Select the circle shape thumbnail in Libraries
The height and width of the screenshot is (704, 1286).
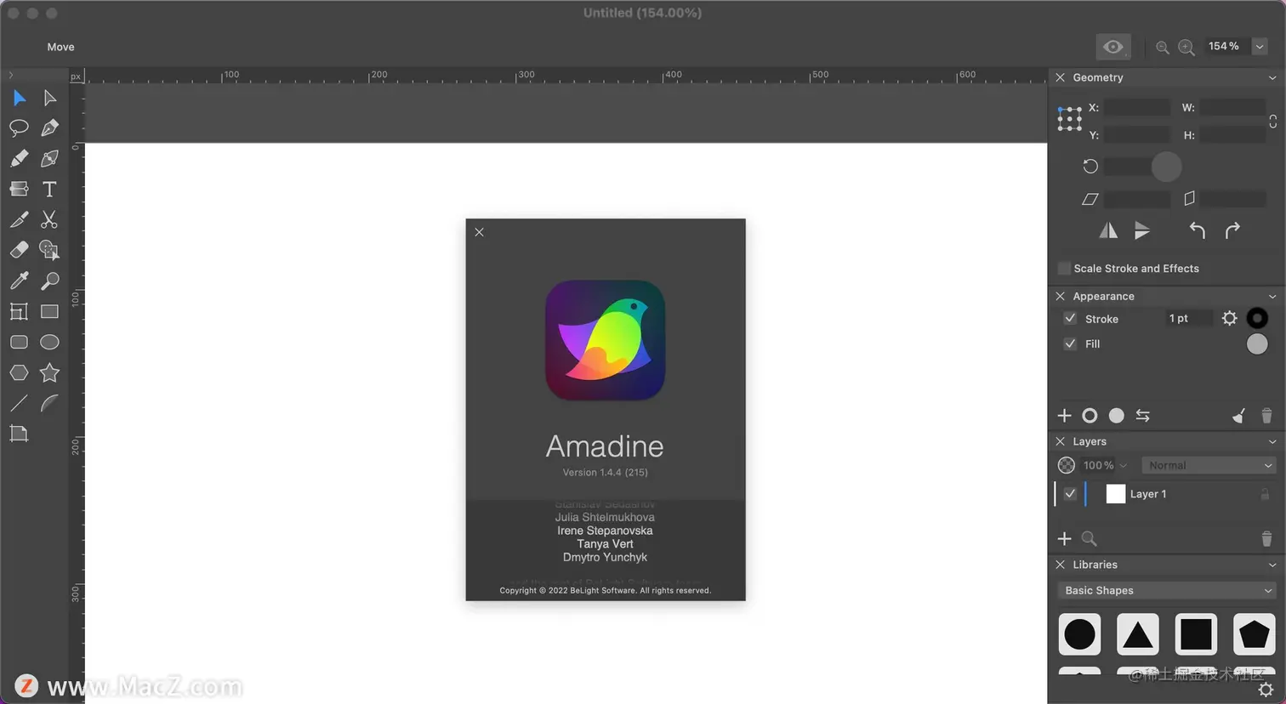pyautogui.click(x=1079, y=634)
